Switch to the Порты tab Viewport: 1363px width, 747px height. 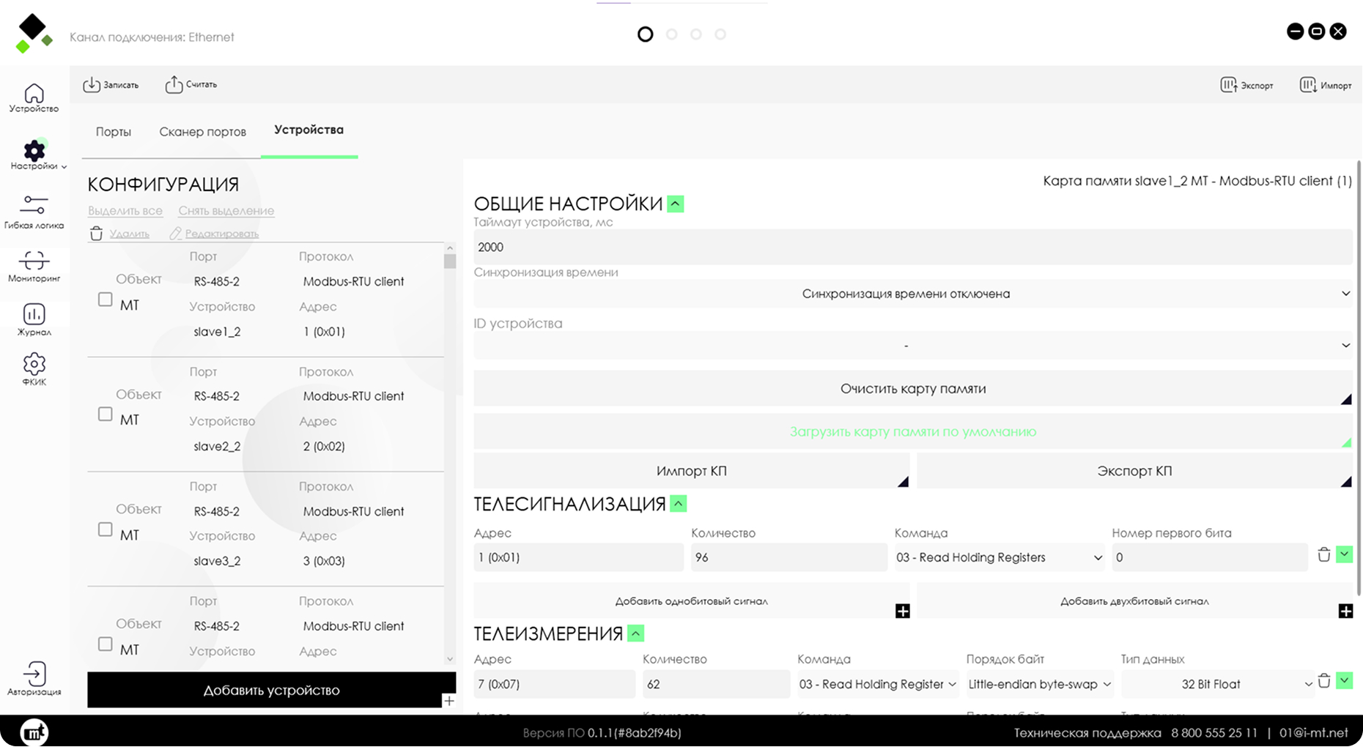(x=114, y=132)
